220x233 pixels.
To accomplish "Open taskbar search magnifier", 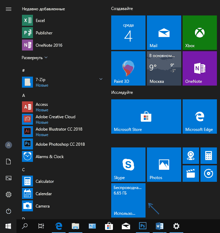I will (x=25, y=226).
